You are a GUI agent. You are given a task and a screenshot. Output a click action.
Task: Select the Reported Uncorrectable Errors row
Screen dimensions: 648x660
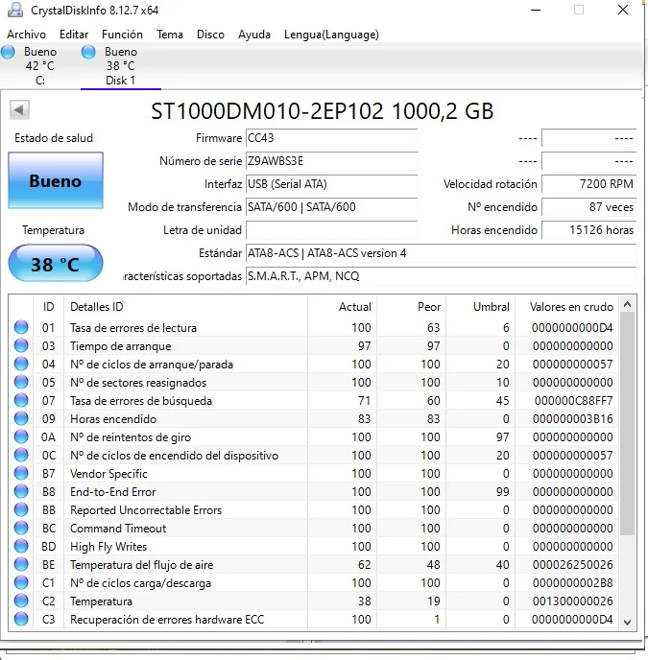(314, 510)
